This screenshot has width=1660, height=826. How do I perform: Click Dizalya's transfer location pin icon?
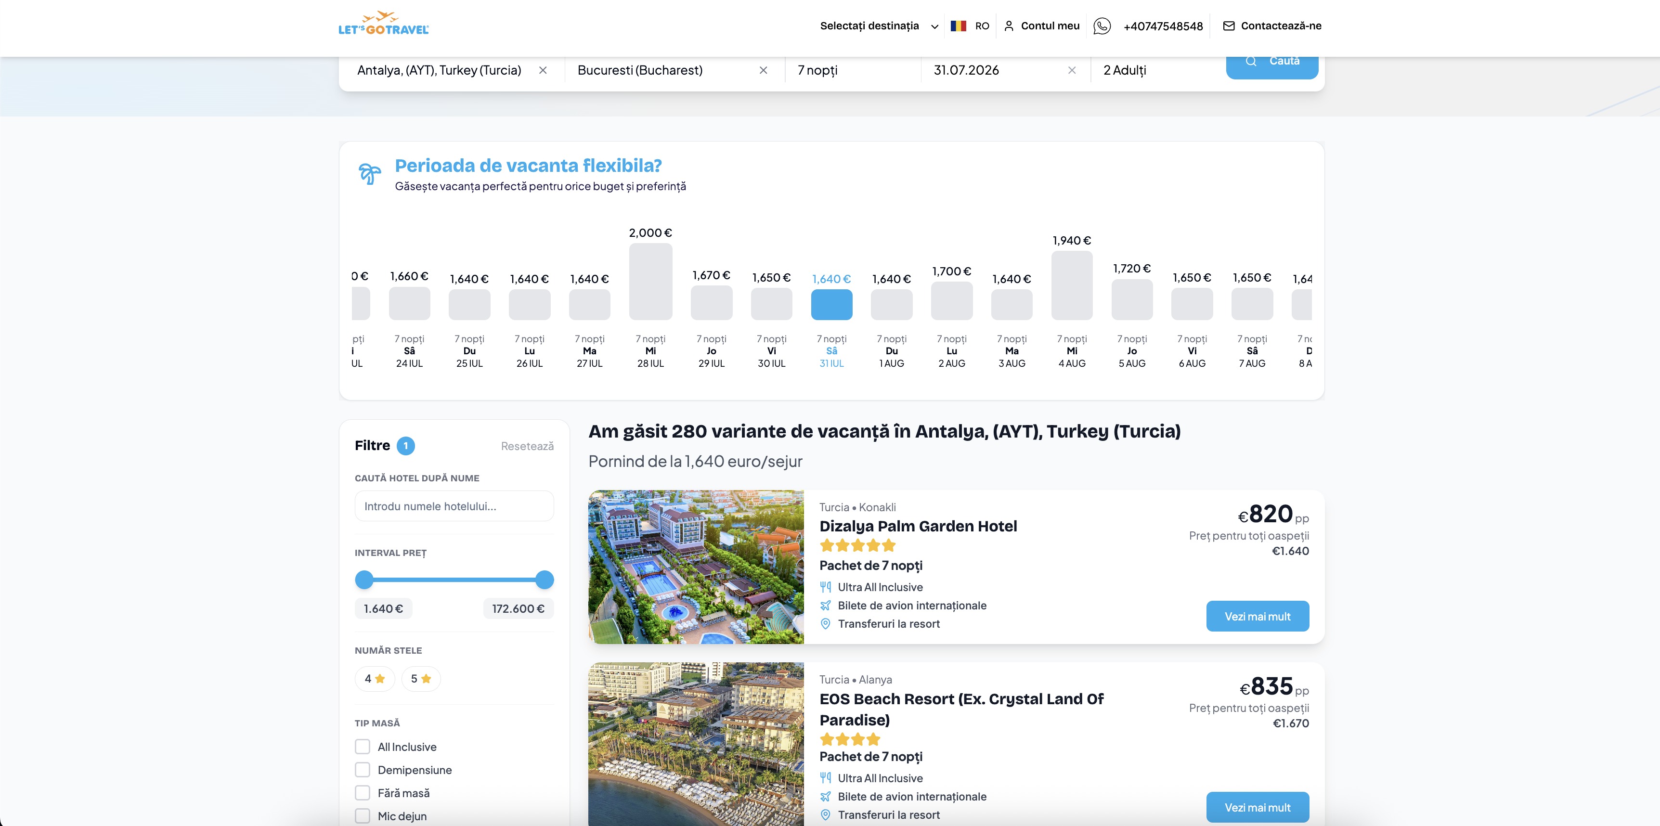point(826,624)
